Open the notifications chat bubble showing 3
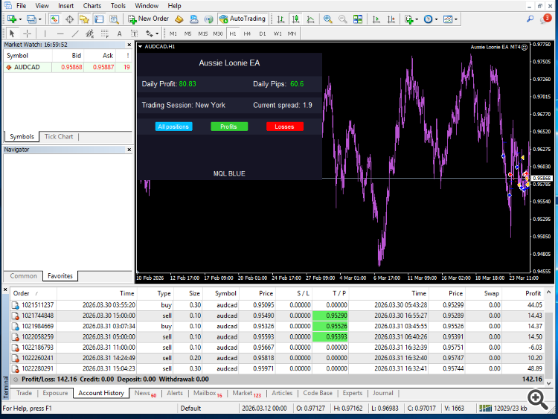The height and width of the screenshot is (419, 558). pos(545,19)
